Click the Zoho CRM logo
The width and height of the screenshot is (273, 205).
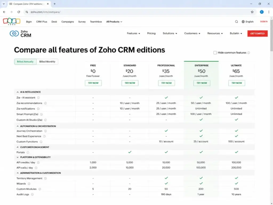click(21, 33)
